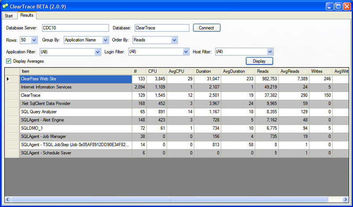The width and height of the screenshot is (353, 207).
Task: Click the 2,094 count cell
Action: [139, 87]
